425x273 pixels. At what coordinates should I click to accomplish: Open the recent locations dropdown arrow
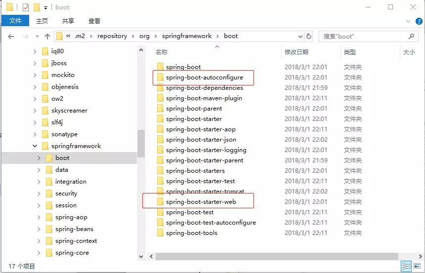click(x=37, y=37)
